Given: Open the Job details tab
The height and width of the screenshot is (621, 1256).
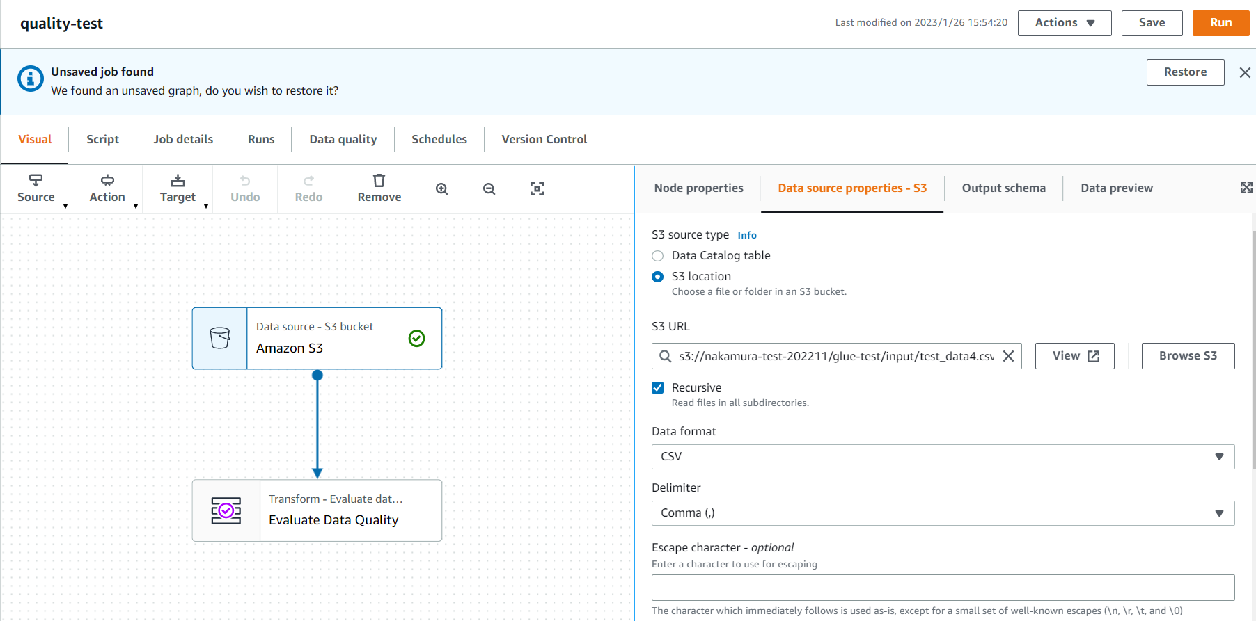Looking at the screenshot, I should (183, 139).
